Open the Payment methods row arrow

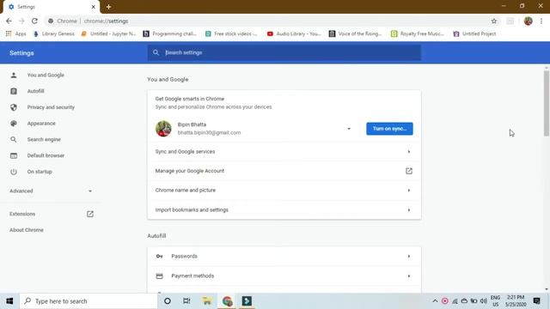(x=409, y=276)
